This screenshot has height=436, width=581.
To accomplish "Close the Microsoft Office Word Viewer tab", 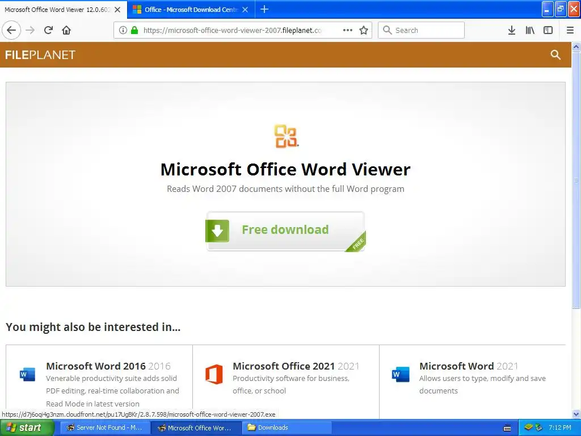I will [117, 10].
